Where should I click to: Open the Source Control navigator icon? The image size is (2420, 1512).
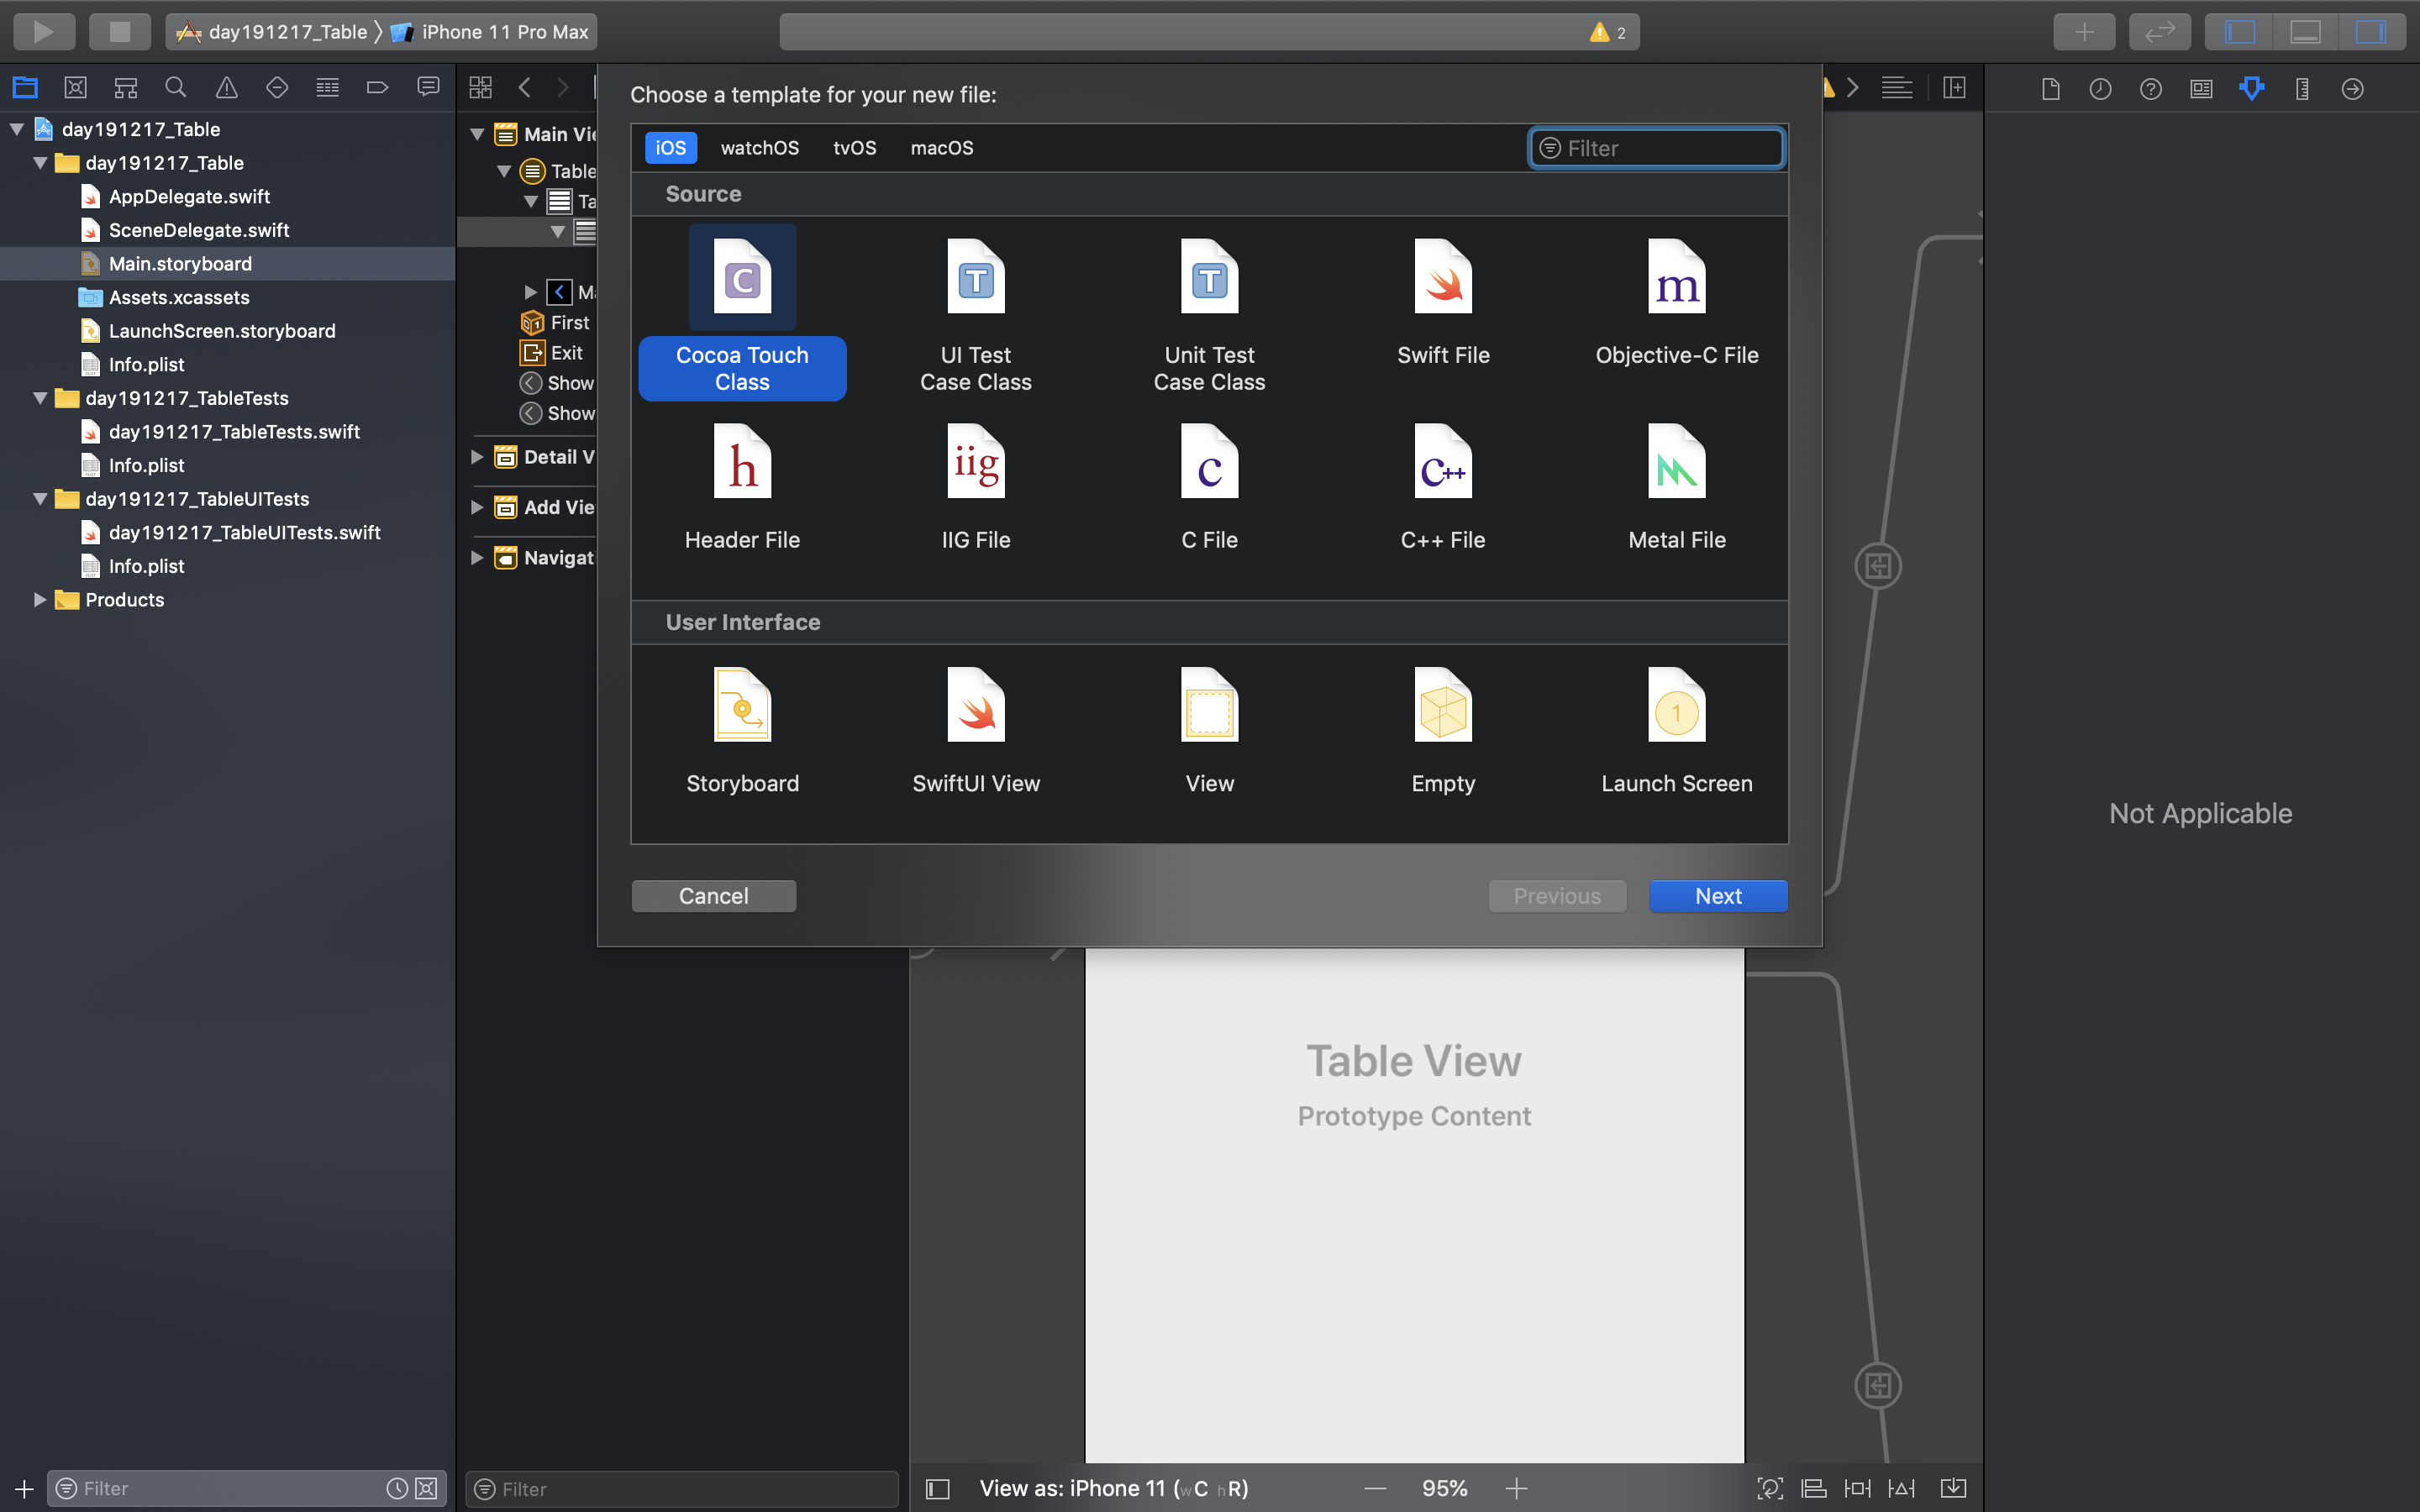[75, 88]
